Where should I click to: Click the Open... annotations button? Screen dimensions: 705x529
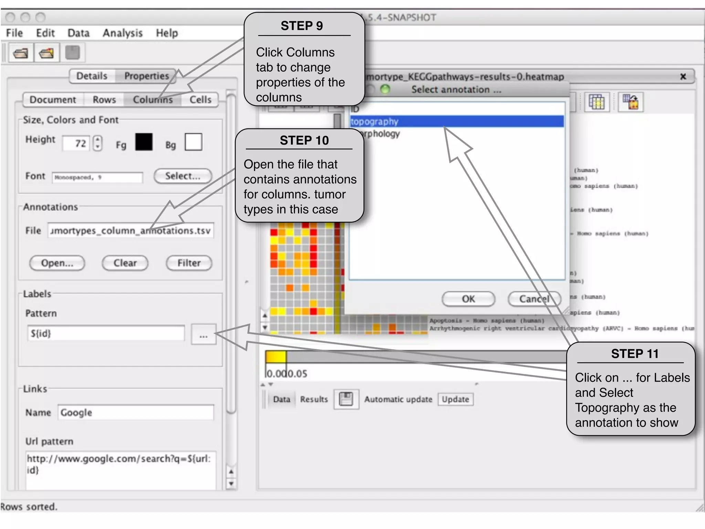pyautogui.click(x=57, y=263)
